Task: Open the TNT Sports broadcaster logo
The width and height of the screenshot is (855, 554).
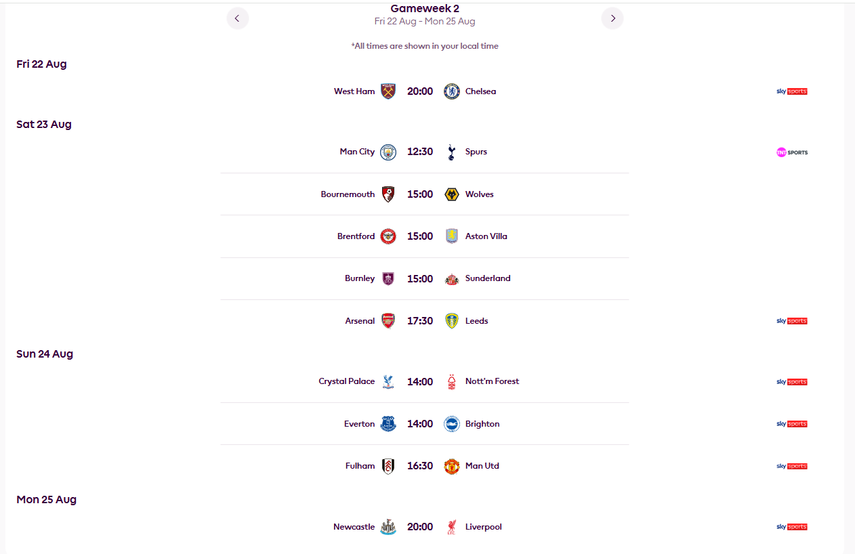Action: [792, 152]
